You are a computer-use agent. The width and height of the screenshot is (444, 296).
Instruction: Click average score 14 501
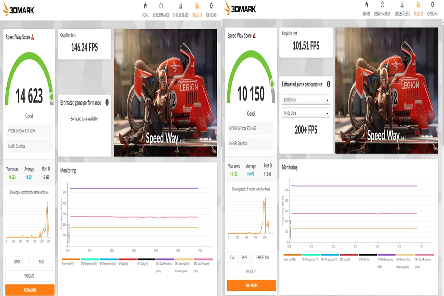tap(29, 177)
